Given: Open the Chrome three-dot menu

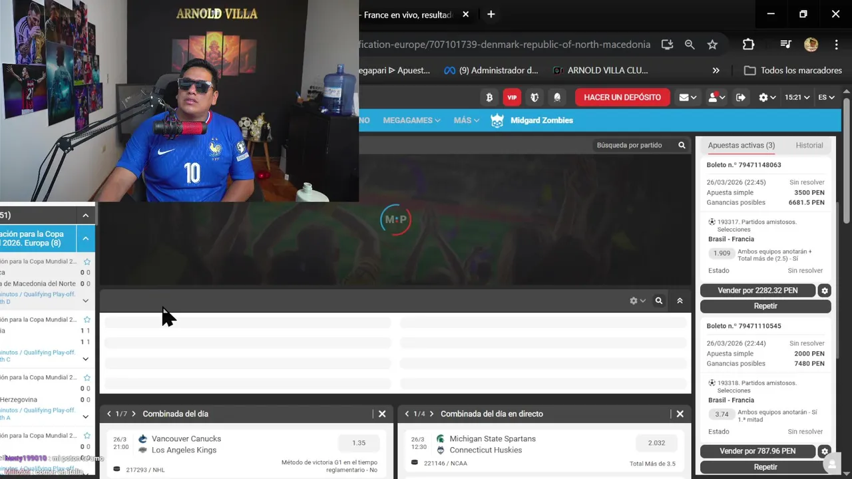Looking at the screenshot, I should point(836,45).
